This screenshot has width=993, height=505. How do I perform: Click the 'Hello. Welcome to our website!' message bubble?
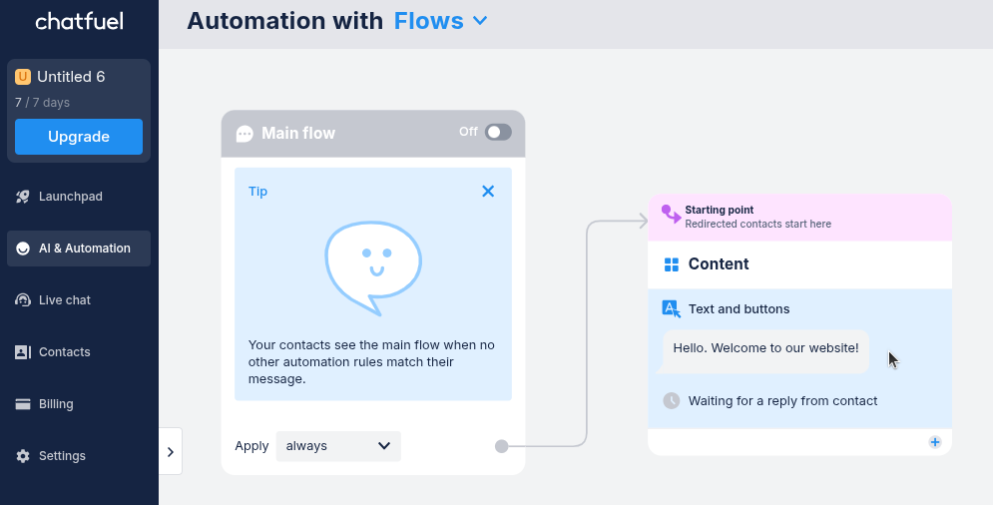coord(765,348)
